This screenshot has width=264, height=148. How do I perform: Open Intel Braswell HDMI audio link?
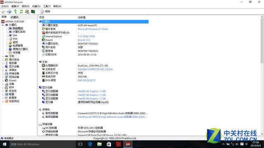113,117
